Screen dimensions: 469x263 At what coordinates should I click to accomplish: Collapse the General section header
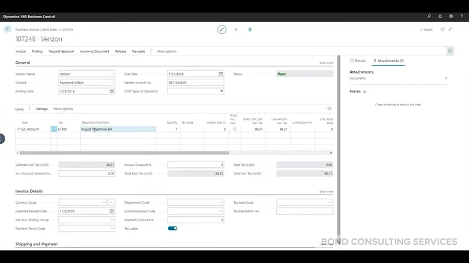[x=22, y=62]
